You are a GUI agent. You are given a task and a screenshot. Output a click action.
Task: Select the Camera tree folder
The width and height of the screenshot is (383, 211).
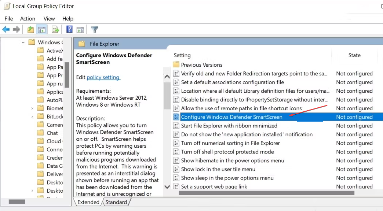tap(55, 125)
